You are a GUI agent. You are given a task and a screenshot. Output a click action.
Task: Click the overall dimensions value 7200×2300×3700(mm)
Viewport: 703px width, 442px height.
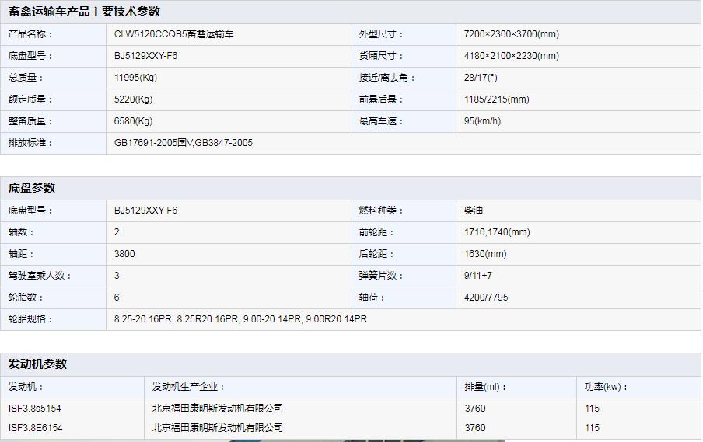(511, 34)
